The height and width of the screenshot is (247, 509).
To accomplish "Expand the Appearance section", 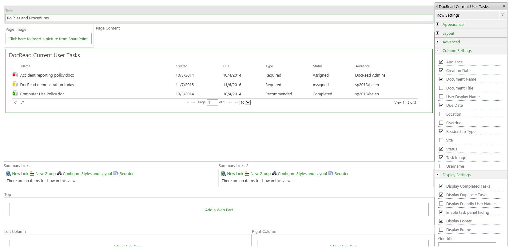I will pyautogui.click(x=438, y=24).
